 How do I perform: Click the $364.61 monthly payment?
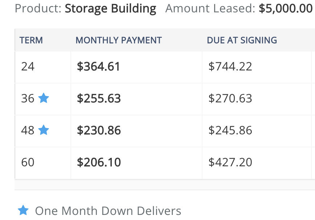point(98,66)
